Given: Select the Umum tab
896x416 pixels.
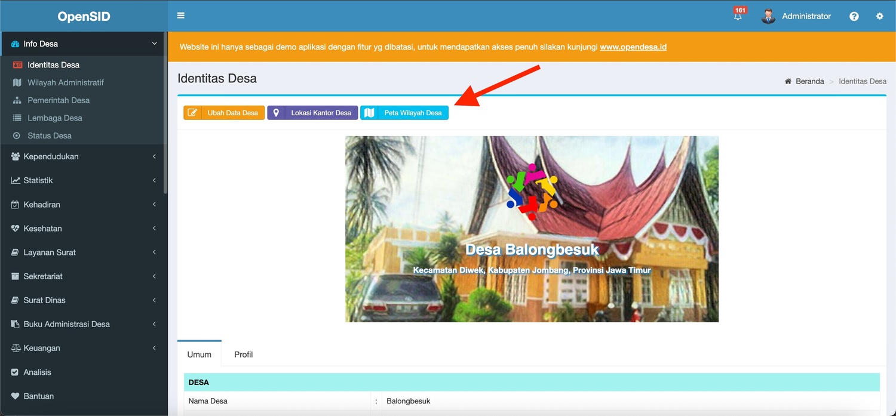Looking at the screenshot, I should click(199, 355).
